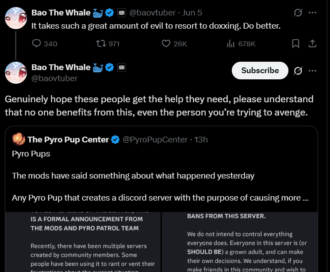Subscribe to Bao The Whale
330x272 pixels.
[260, 71]
